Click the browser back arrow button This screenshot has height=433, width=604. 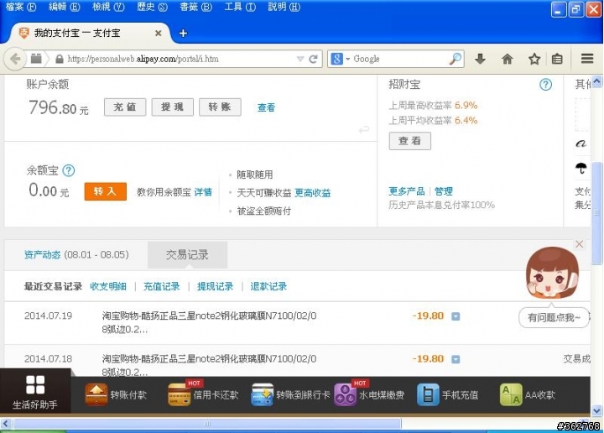[14, 59]
